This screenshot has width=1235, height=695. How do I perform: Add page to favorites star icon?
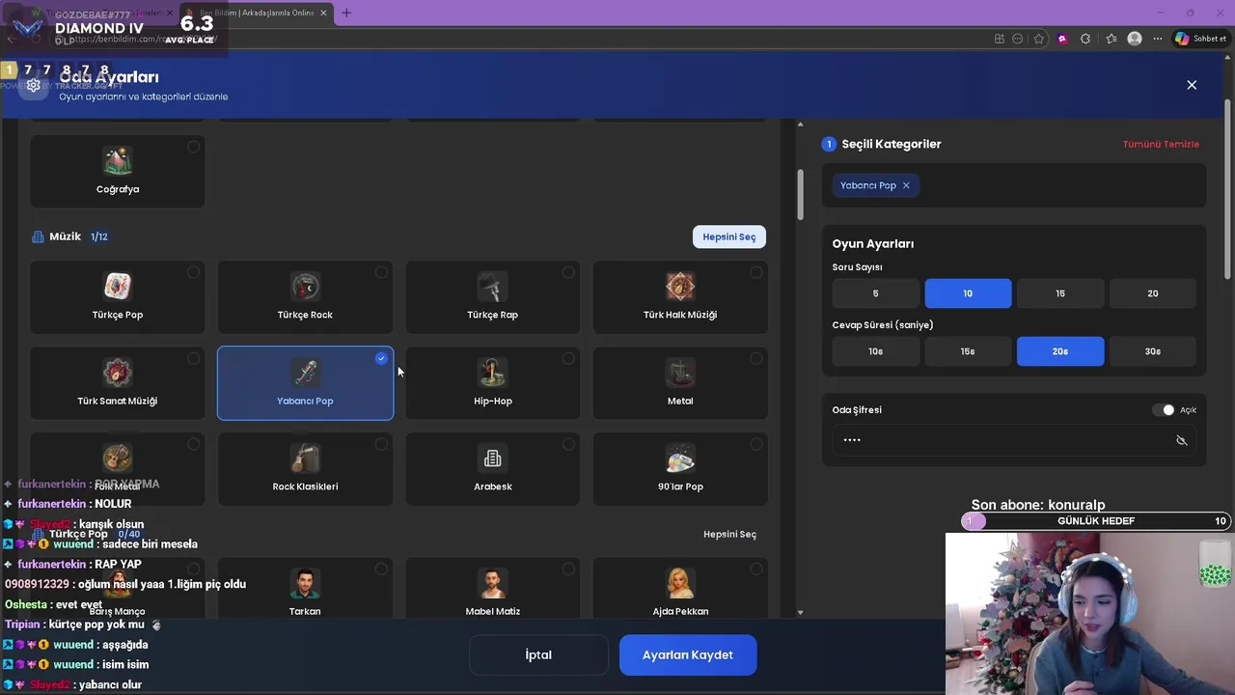click(x=1039, y=39)
